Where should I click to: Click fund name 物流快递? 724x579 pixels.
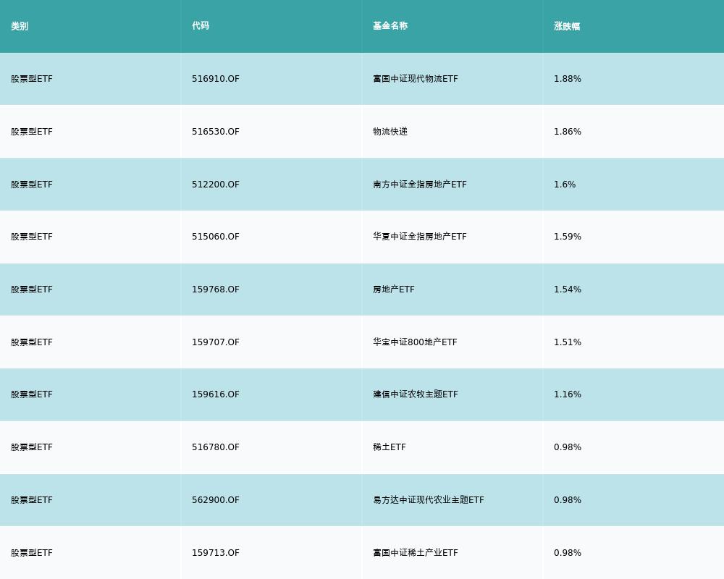coord(390,131)
